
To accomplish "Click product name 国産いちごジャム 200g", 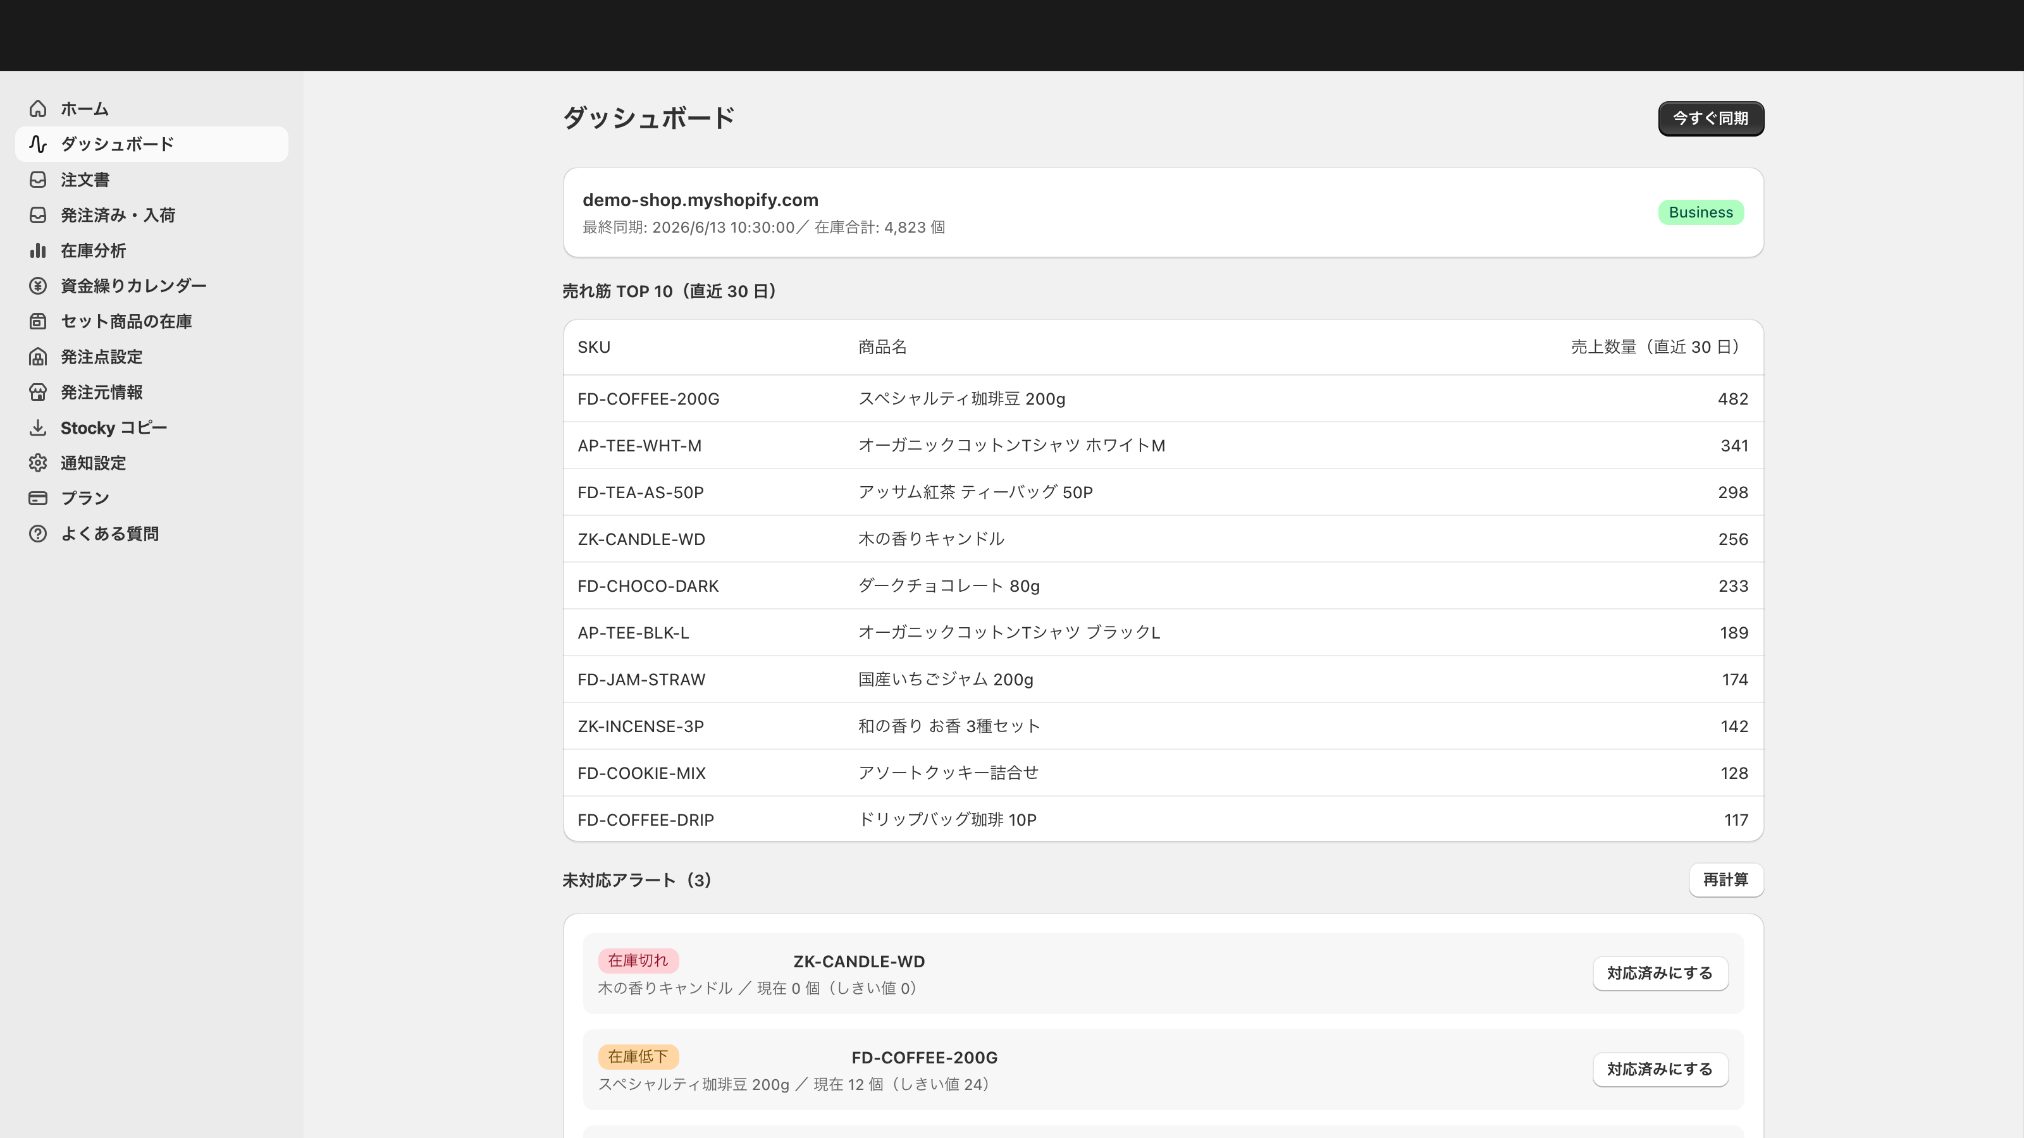I will 945,680.
